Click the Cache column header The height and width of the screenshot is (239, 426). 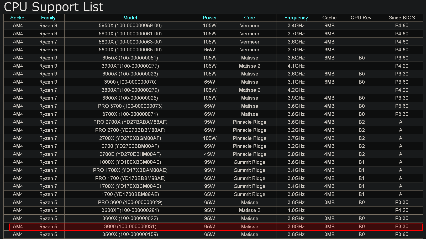(x=329, y=18)
